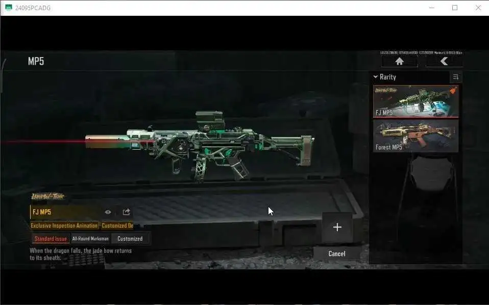Go to the home screen icon

click(x=400, y=61)
